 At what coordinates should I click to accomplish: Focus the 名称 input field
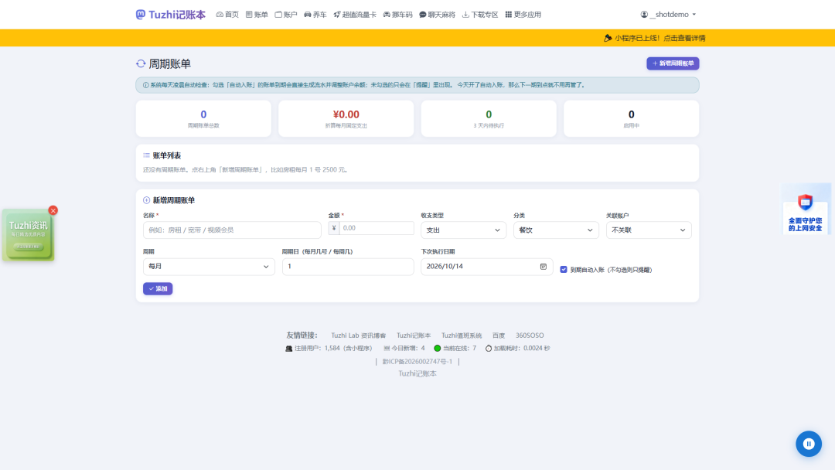click(232, 230)
